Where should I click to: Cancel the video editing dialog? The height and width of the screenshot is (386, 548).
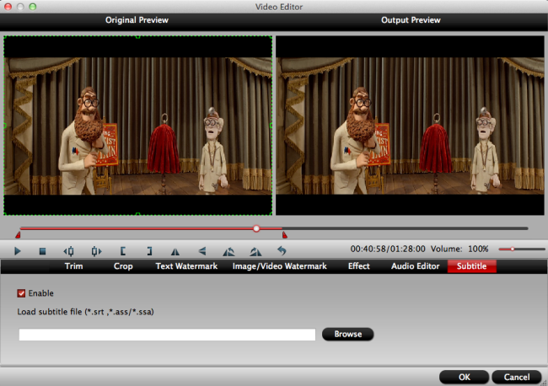click(517, 377)
